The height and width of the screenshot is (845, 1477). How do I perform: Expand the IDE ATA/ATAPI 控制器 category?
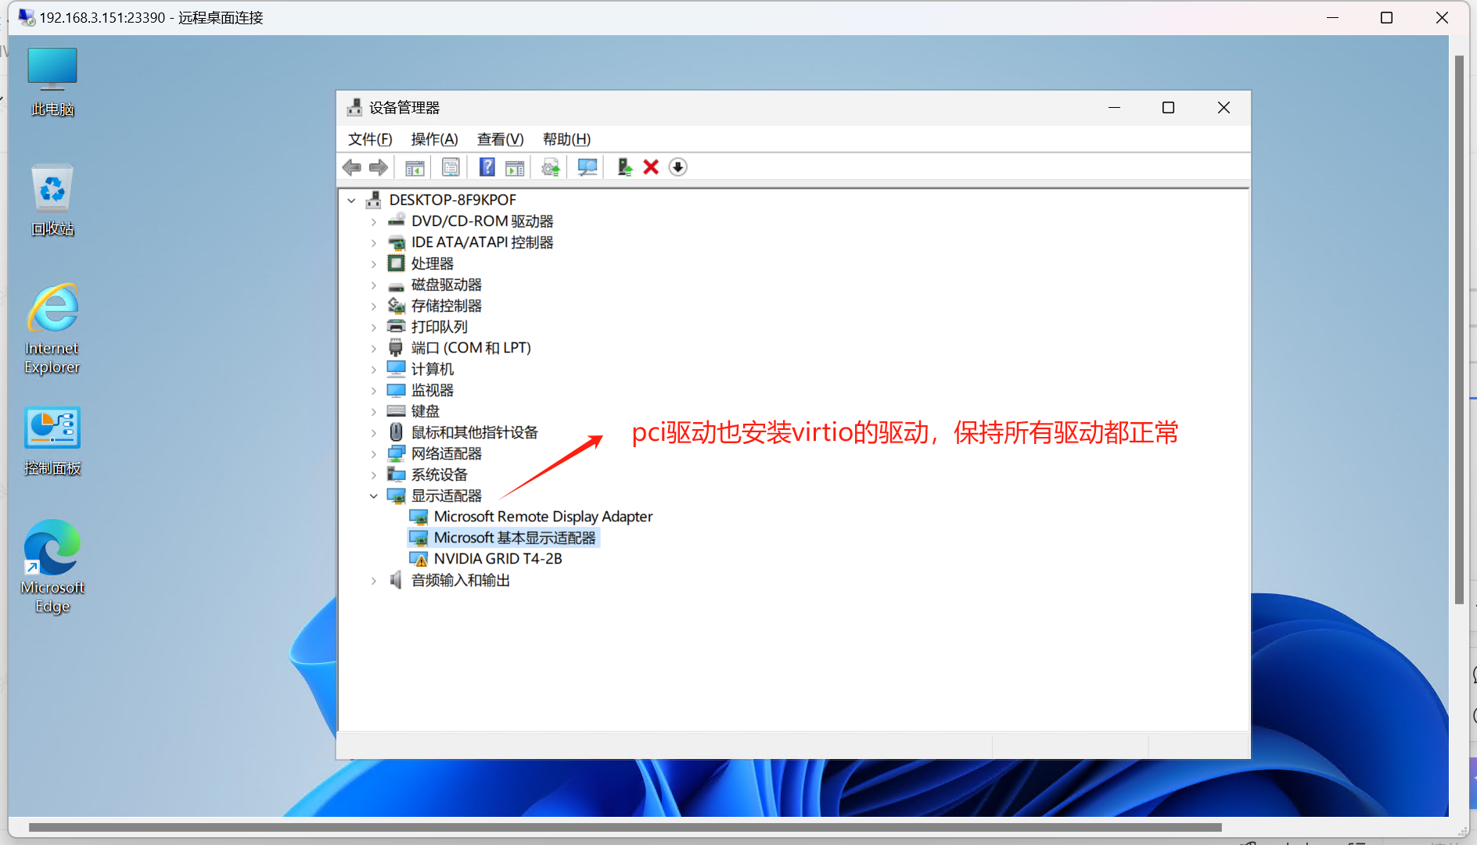pos(374,243)
